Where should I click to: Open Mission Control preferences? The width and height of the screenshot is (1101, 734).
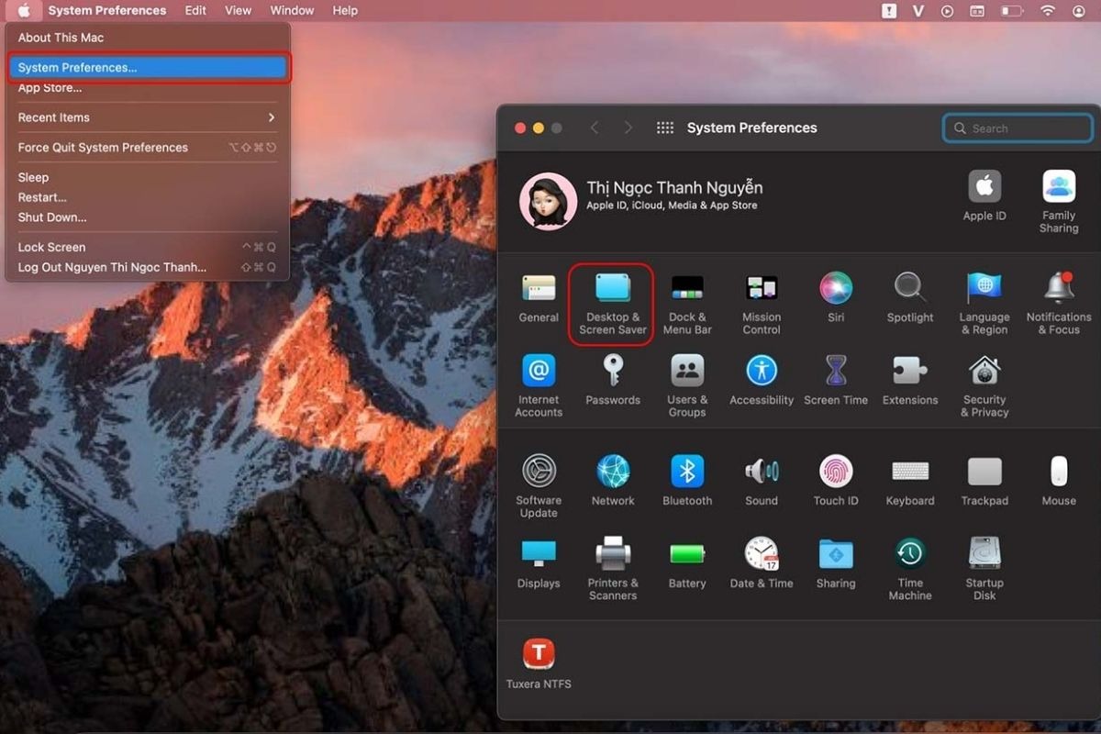coord(762,305)
